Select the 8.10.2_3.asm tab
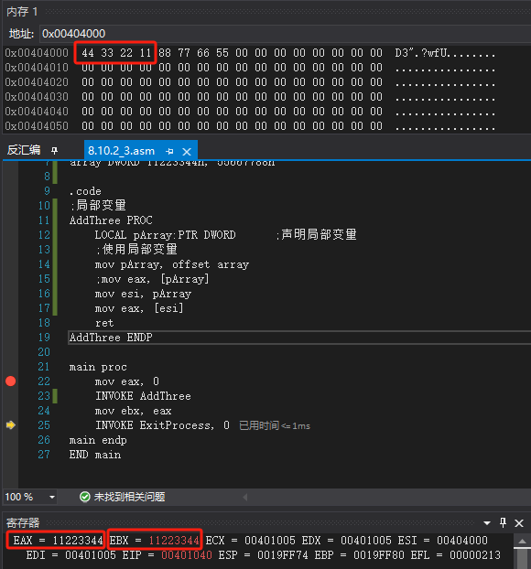Viewport: 531px width, 569px height. click(x=122, y=151)
